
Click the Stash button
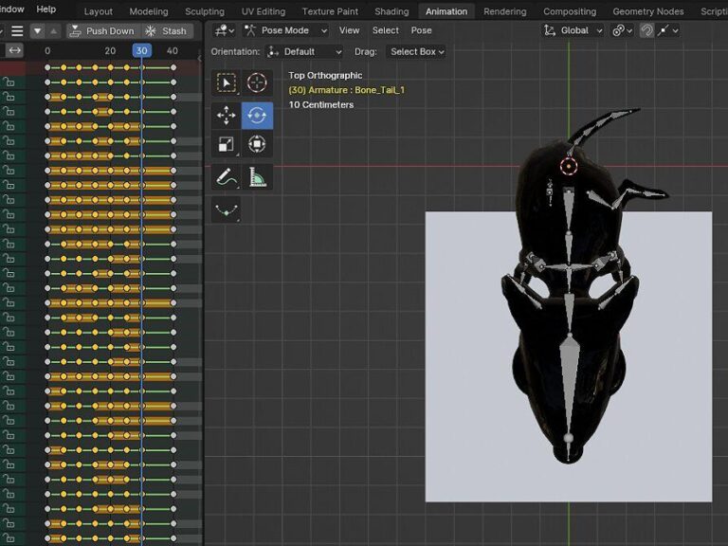[x=166, y=31]
